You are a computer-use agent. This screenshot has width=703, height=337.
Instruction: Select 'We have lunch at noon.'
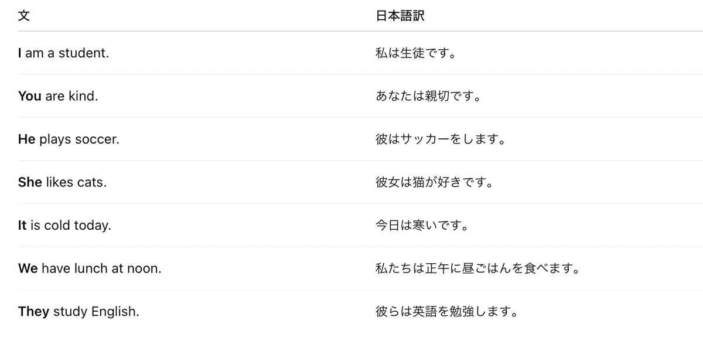point(90,268)
